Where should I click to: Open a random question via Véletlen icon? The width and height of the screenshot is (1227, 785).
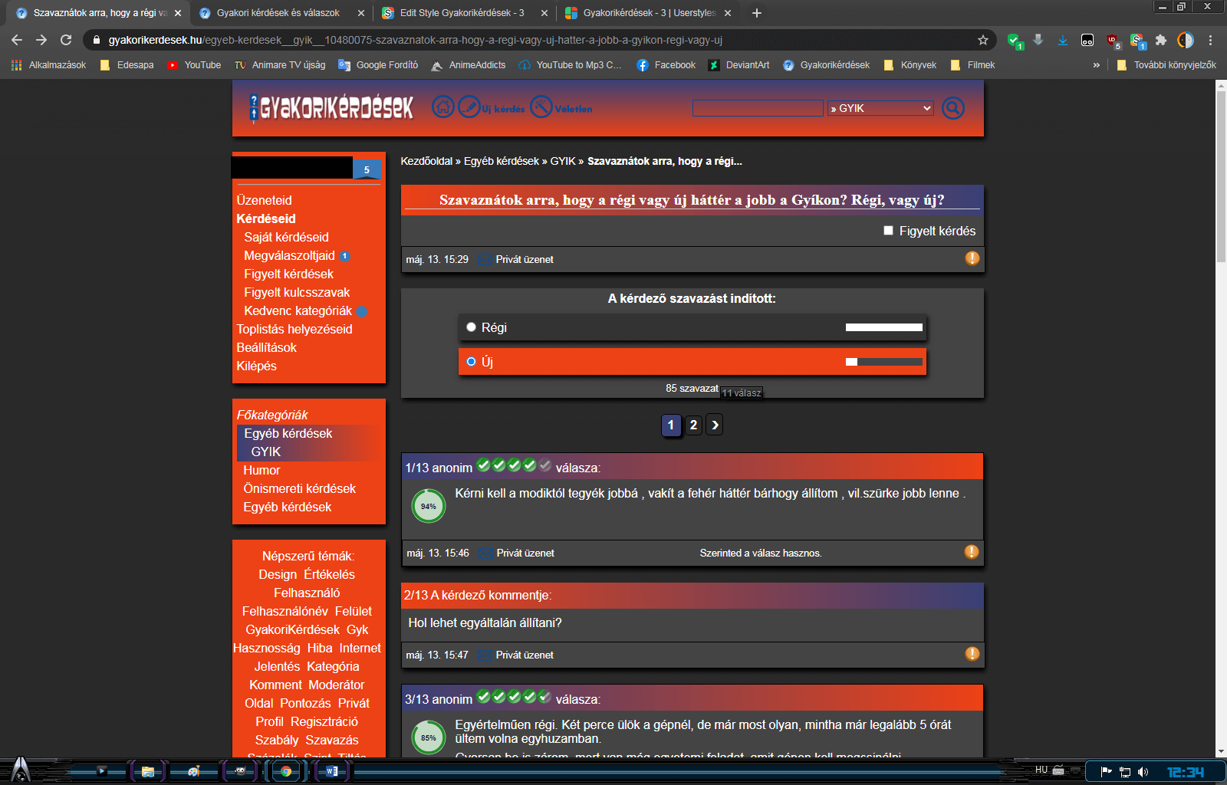coord(541,107)
